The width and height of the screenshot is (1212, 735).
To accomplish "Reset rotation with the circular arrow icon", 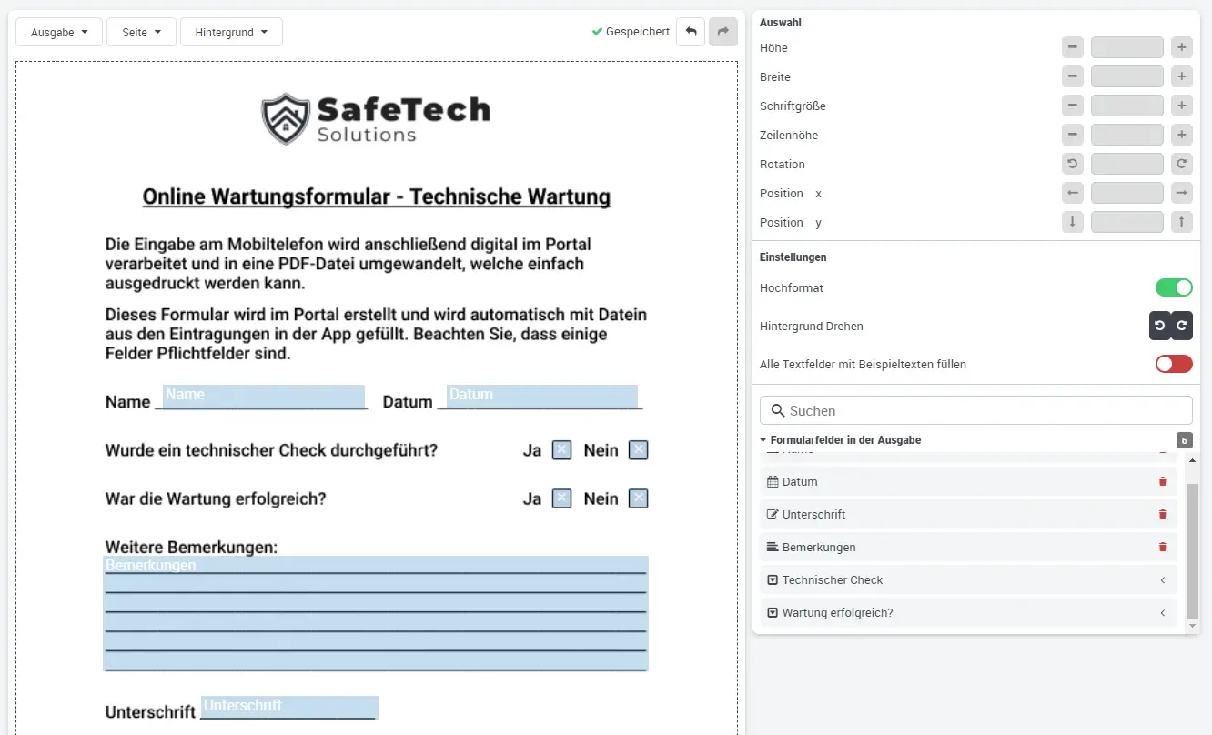I will (x=1072, y=163).
